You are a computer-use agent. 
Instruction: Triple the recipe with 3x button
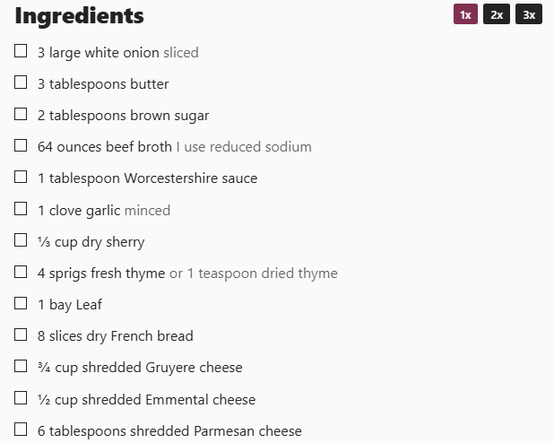point(529,14)
